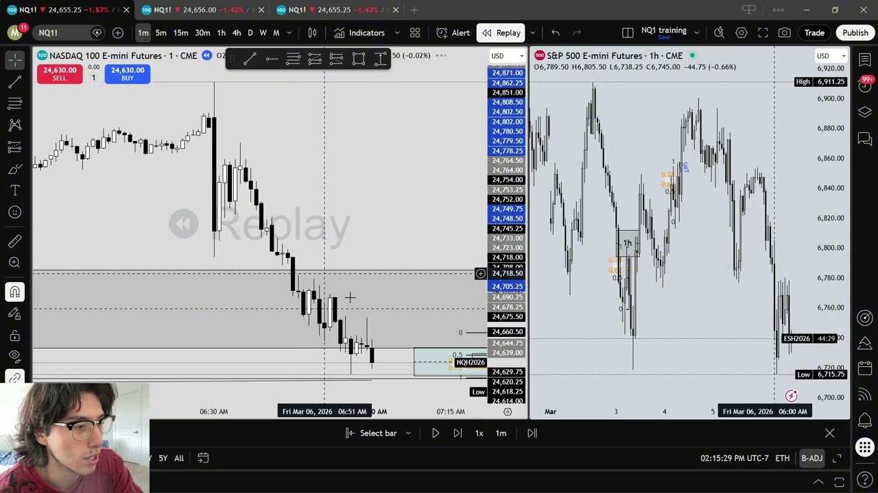Select horizontal ray in floating favorites bar
The image size is (878, 493).
[272, 59]
